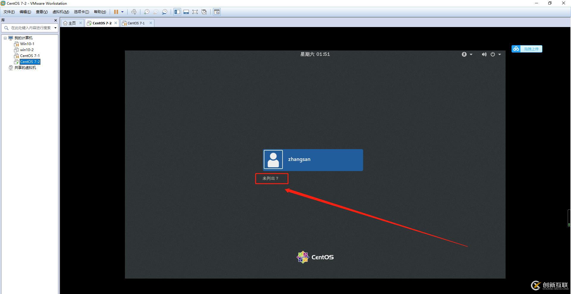Open the accessibility menu icon in CentOS

pyautogui.click(x=464, y=54)
